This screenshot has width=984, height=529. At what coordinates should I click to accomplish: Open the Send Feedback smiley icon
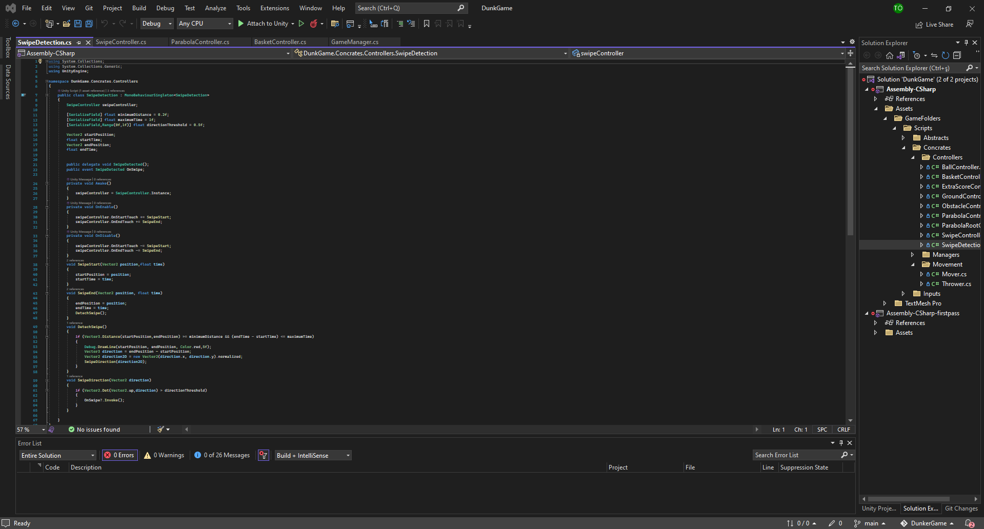coord(970,24)
